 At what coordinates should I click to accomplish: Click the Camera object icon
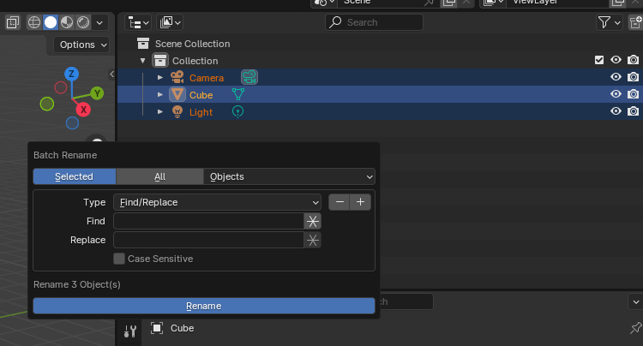click(x=177, y=77)
